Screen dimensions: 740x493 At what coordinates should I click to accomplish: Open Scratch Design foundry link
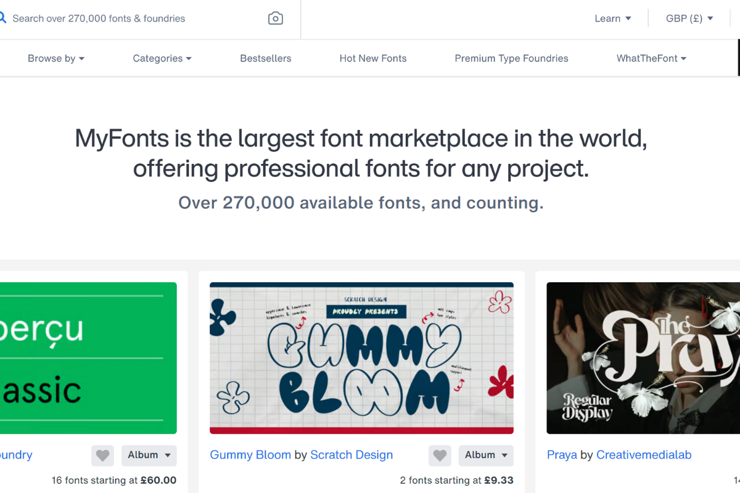[x=351, y=455]
